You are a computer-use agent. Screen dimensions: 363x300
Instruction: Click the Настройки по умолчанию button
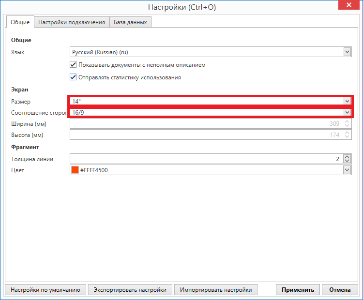(45, 289)
